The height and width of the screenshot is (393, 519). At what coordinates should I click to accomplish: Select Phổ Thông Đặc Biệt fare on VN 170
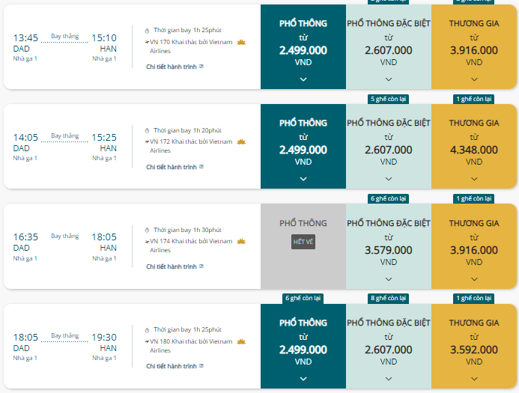tap(389, 47)
